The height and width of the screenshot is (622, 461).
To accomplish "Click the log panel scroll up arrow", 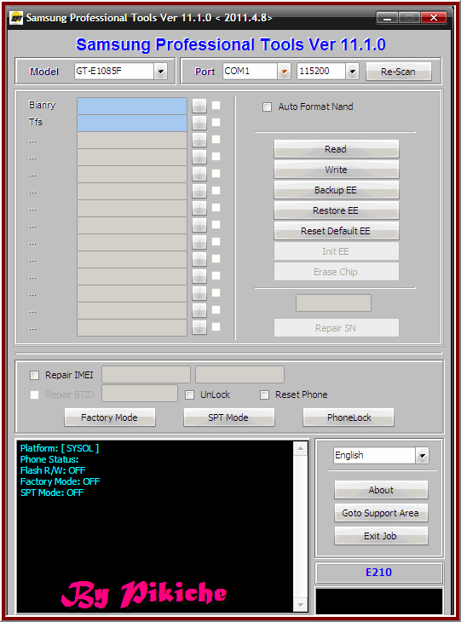I will pos(300,449).
